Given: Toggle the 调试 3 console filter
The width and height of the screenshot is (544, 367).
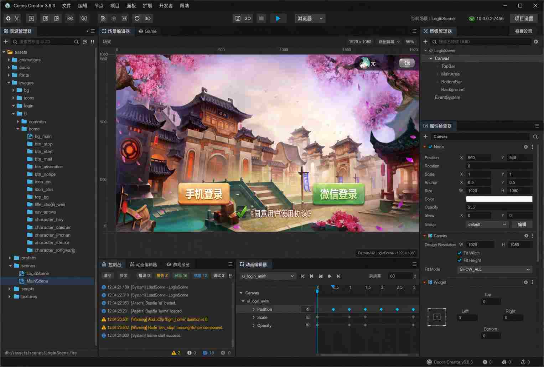Looking at the screenshot, I should pos(219,275).
